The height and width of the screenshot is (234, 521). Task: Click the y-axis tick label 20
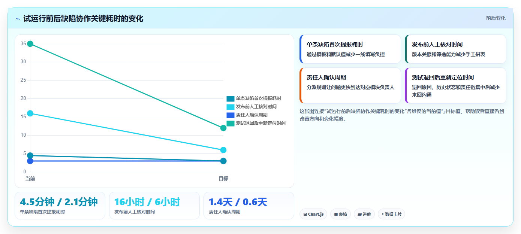tap(23, 98)
